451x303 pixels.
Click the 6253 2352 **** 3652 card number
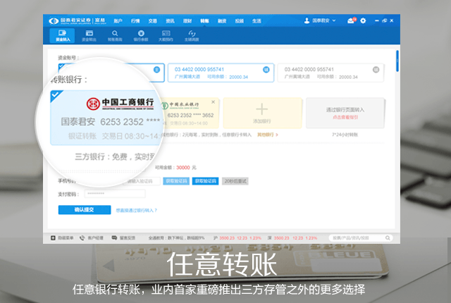(x=190, y=115)
